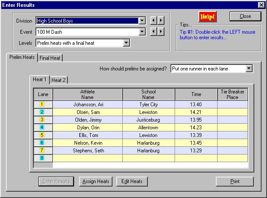Select lane 8 number badge
This screenshot has width=267, height=198.
42,158
